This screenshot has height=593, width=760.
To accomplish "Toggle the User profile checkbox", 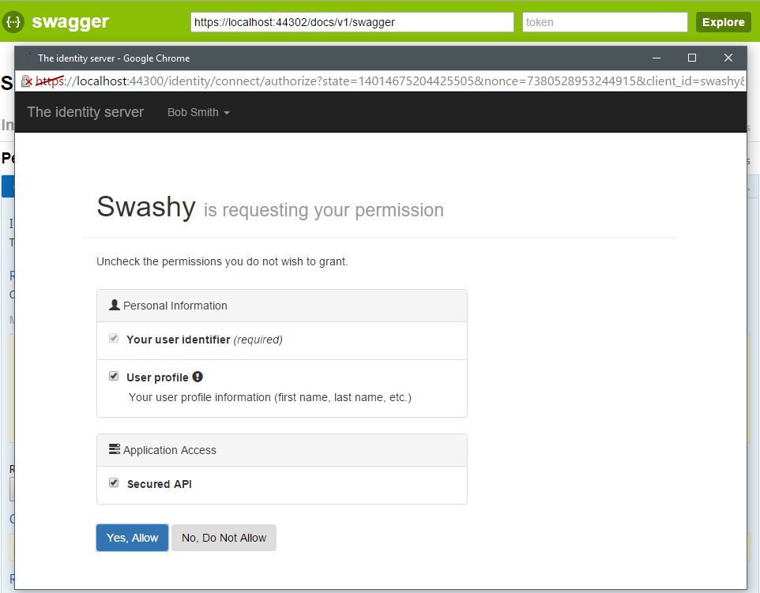I will [x=114, y=376].
